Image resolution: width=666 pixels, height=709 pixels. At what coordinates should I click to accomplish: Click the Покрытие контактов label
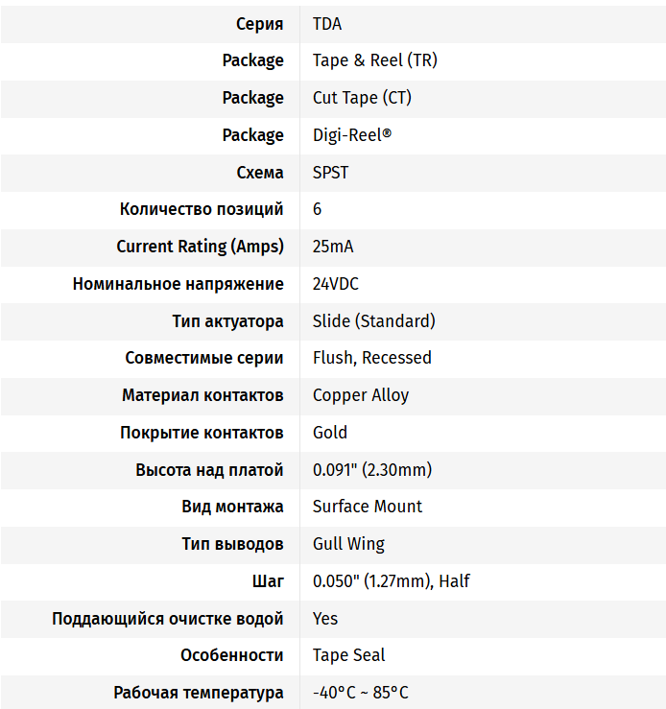(x=202, y=433)
